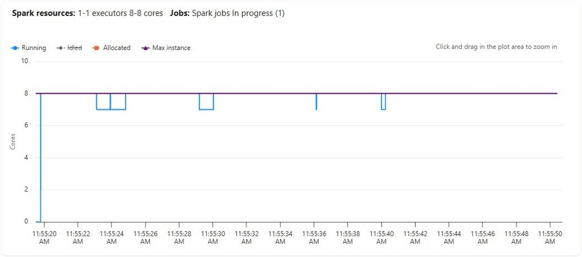582x257 pixels.
Task: Click the Running line dip near 11:55:30
Action: (206, 109)
